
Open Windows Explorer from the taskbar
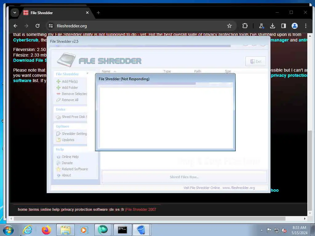pyautogui.click(x=66, y=230)
